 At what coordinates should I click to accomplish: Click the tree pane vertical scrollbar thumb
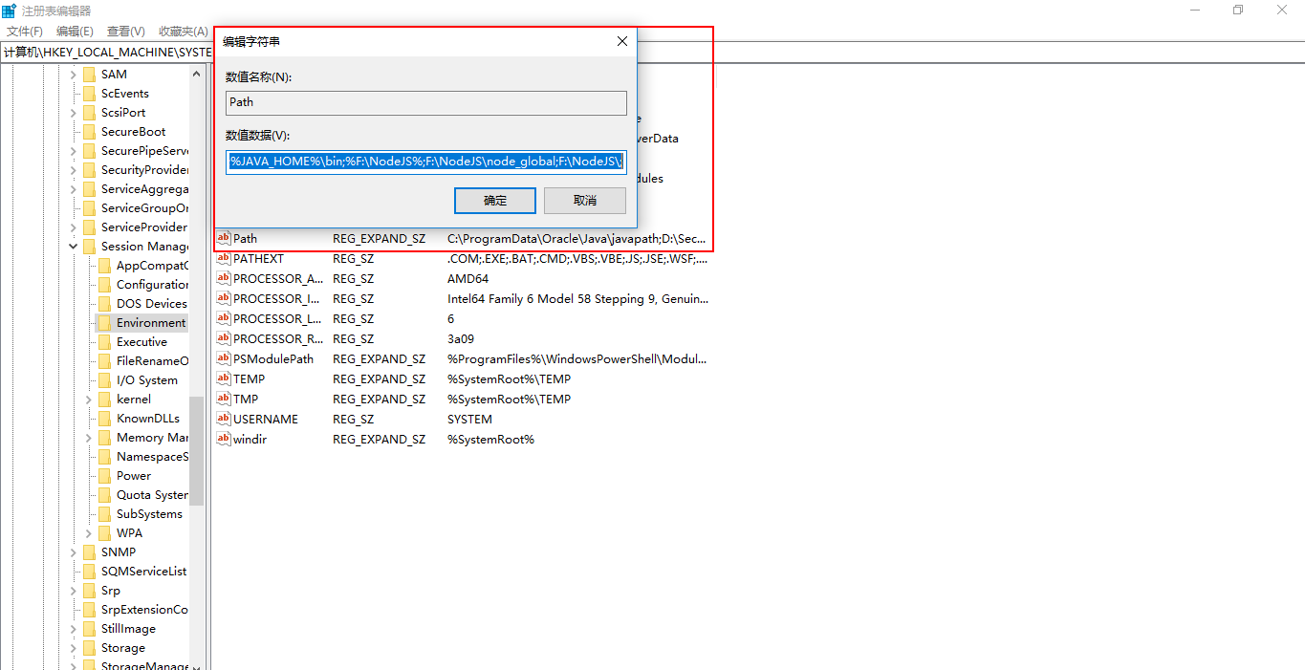197,451
